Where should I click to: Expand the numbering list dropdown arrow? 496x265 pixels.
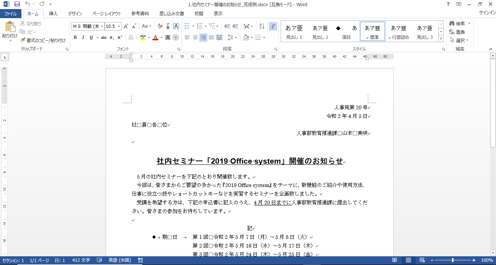[x=205, y=26]
